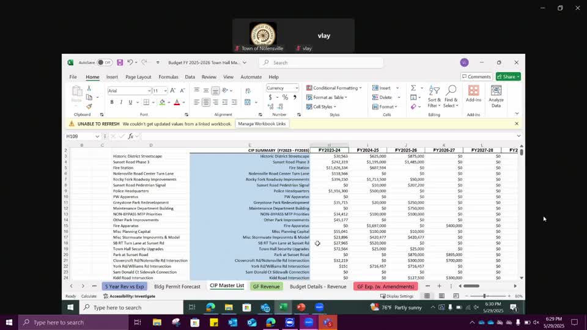Toggle bottom vertical alignment
Screen dimensions: 587x330
tap(215, 90)
